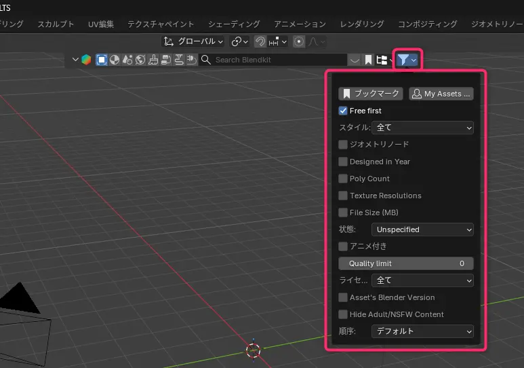This screenshot has width=524, height=368.
Task: Click the BlendKit colorful hexagon logo icon
Action: [x=86, y=60]
